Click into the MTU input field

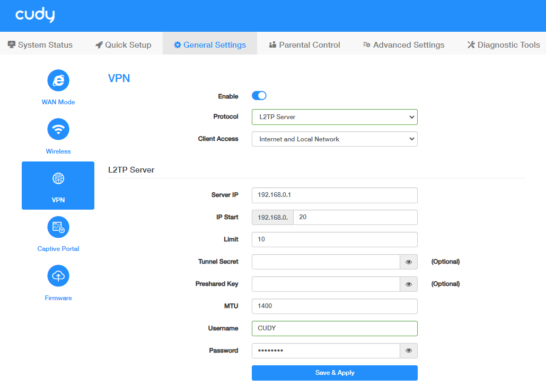(x=334, y=307)
